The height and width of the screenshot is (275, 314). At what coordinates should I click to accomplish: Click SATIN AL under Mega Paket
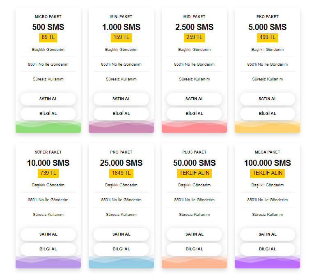[267, 234]
